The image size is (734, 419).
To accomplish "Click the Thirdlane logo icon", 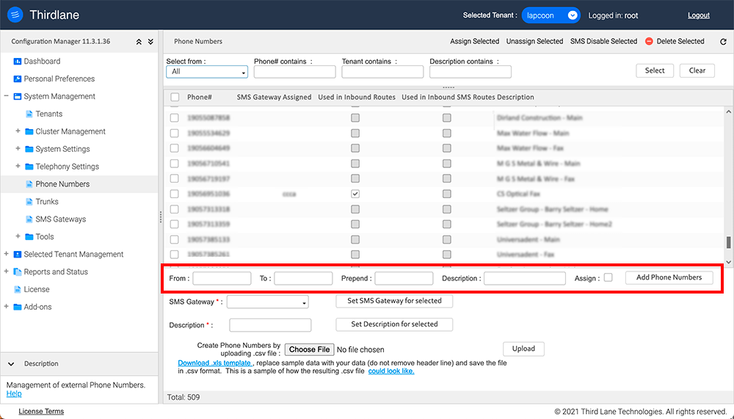I will (x=15, y=15).
